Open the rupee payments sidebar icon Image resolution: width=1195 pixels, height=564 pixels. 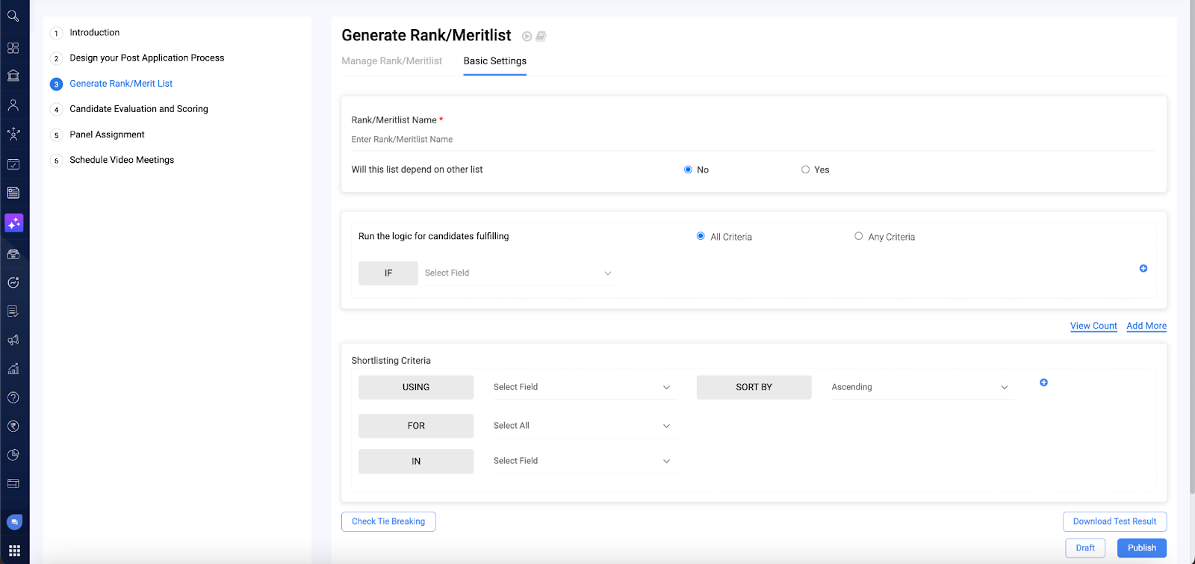[x=13, y=426]
